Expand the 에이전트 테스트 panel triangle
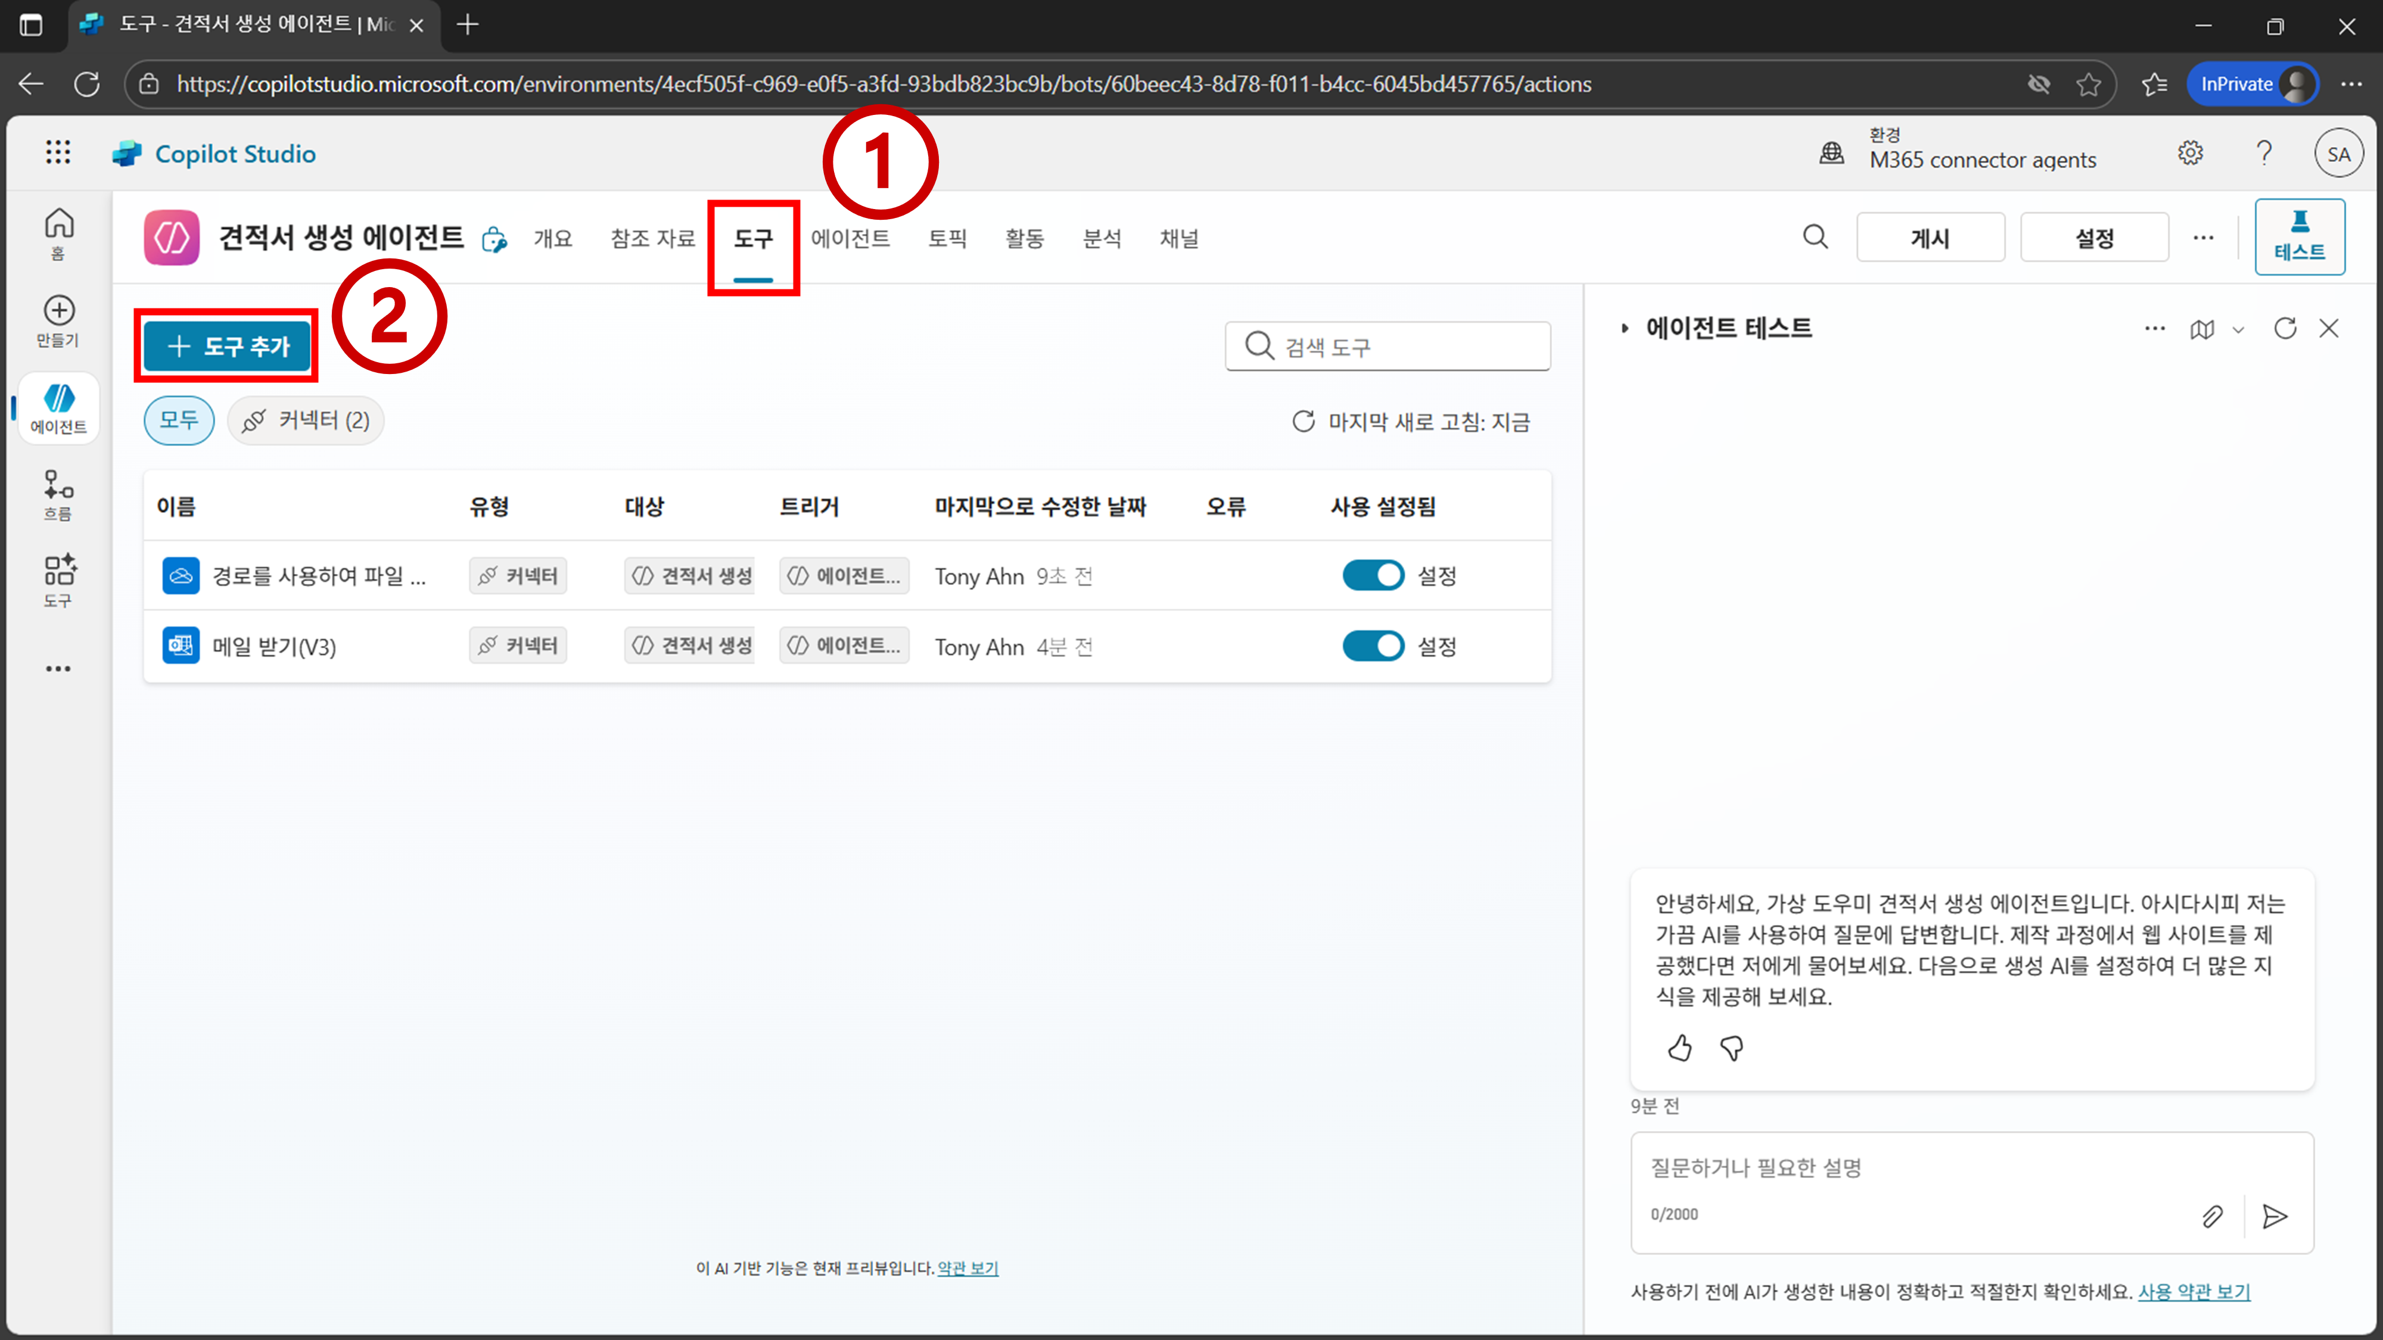 [x=1625, y=328]
